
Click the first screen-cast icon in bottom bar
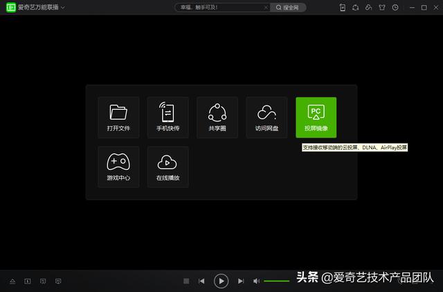(x=43, y=281)
